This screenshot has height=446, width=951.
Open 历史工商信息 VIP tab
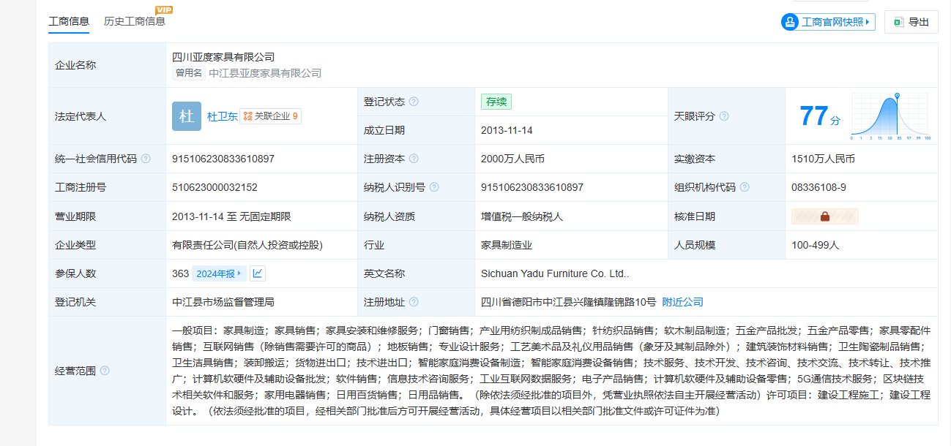pyautogui.click(x=135, y=21)
